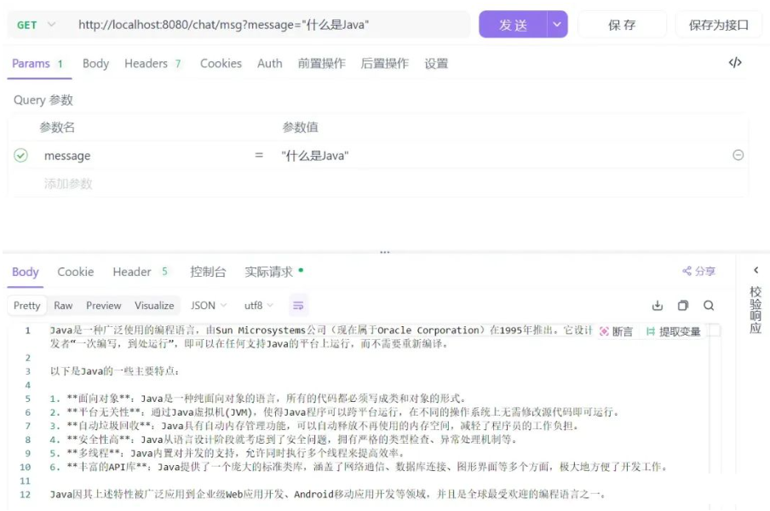Viewport: 770px width, 511px height.
Task: Enable the message query parameter checkmark
Action: click(21, 156)
